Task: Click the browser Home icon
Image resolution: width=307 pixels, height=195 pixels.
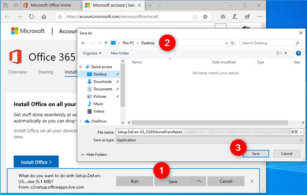Action: click(44, 16)
